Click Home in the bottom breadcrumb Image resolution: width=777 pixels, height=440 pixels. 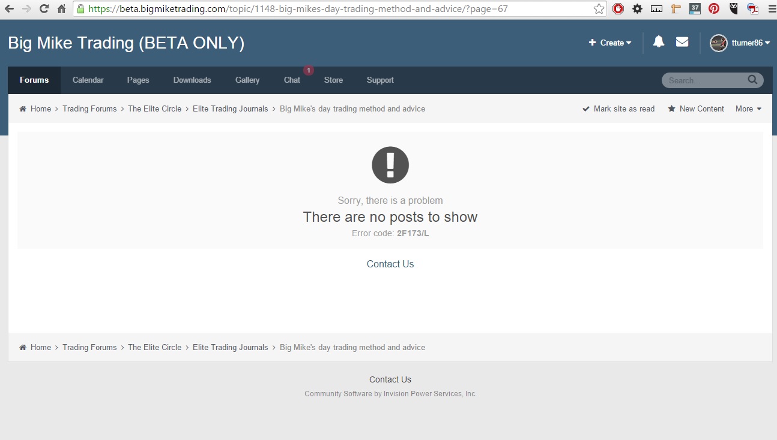click(41, 348)
